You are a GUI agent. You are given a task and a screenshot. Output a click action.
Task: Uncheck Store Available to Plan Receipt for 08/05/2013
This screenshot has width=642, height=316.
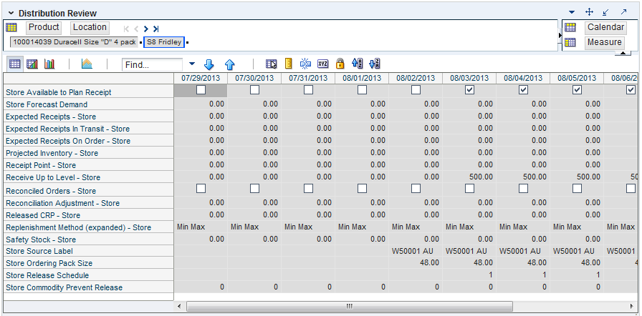point(577,90)
